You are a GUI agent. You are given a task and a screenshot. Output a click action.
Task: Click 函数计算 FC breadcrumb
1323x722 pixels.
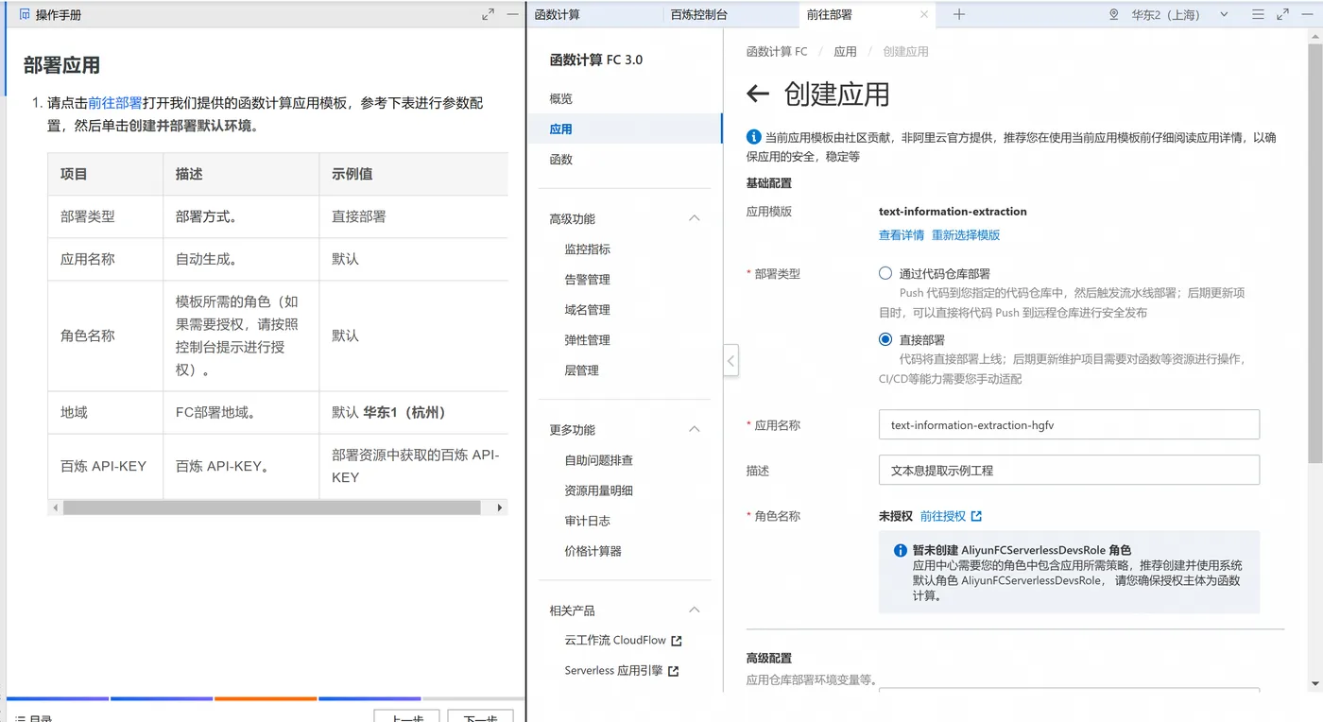[777, 52]
